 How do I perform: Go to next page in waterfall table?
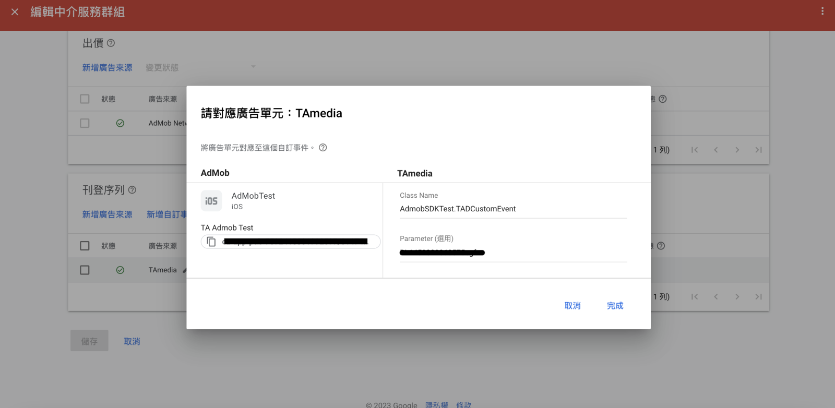[x=737, y=296]
